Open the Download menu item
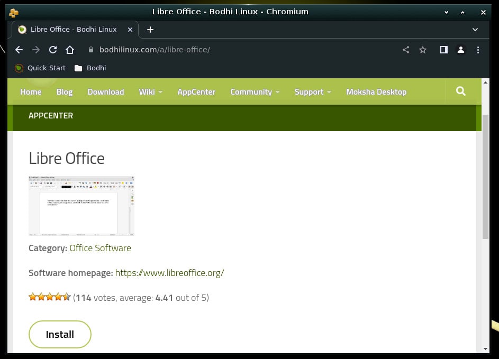 pyautogui.click(x=106, y=92)
